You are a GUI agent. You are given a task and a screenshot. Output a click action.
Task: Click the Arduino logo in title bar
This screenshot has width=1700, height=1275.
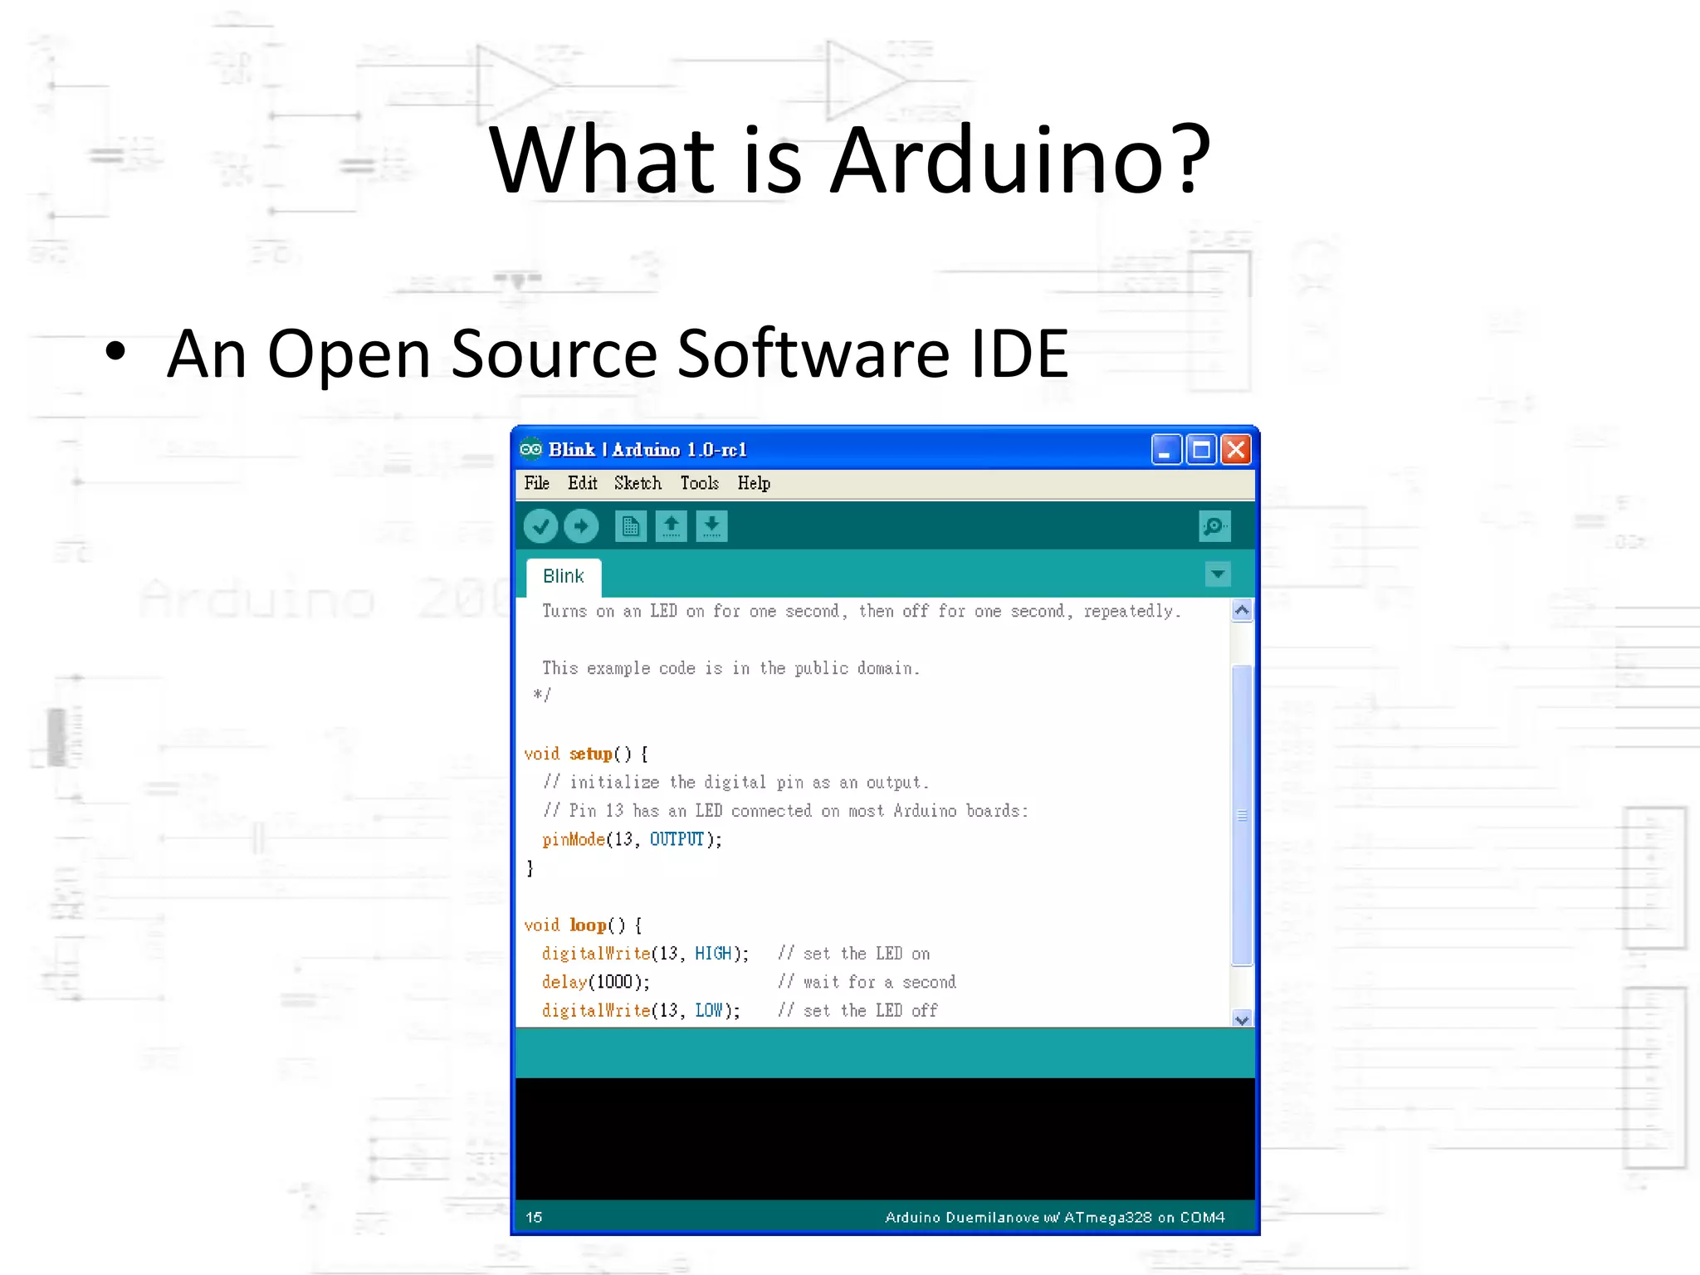(x=530, y=449)
